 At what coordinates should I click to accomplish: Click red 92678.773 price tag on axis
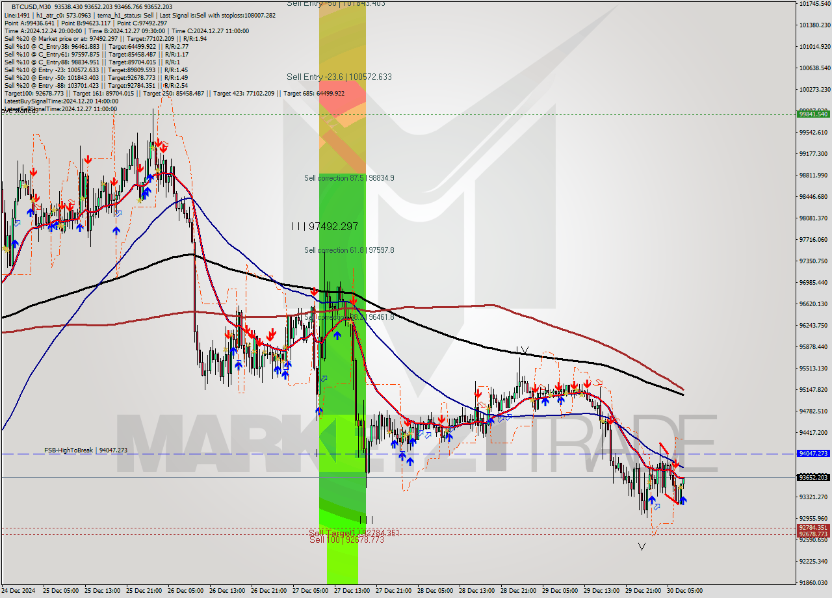pyautogui.click(x=813, y=534)
